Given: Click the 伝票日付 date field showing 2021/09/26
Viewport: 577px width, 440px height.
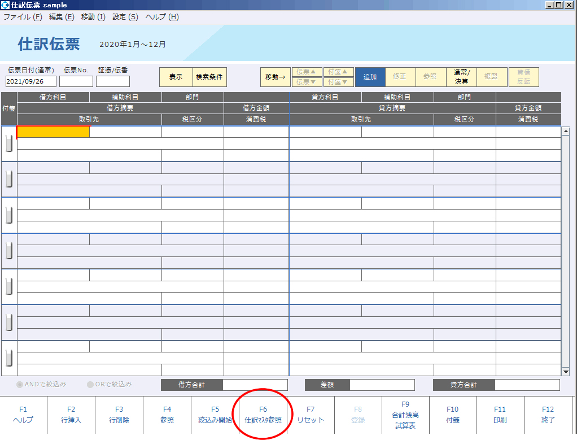Looking at the screenshot, I should 31,81.
